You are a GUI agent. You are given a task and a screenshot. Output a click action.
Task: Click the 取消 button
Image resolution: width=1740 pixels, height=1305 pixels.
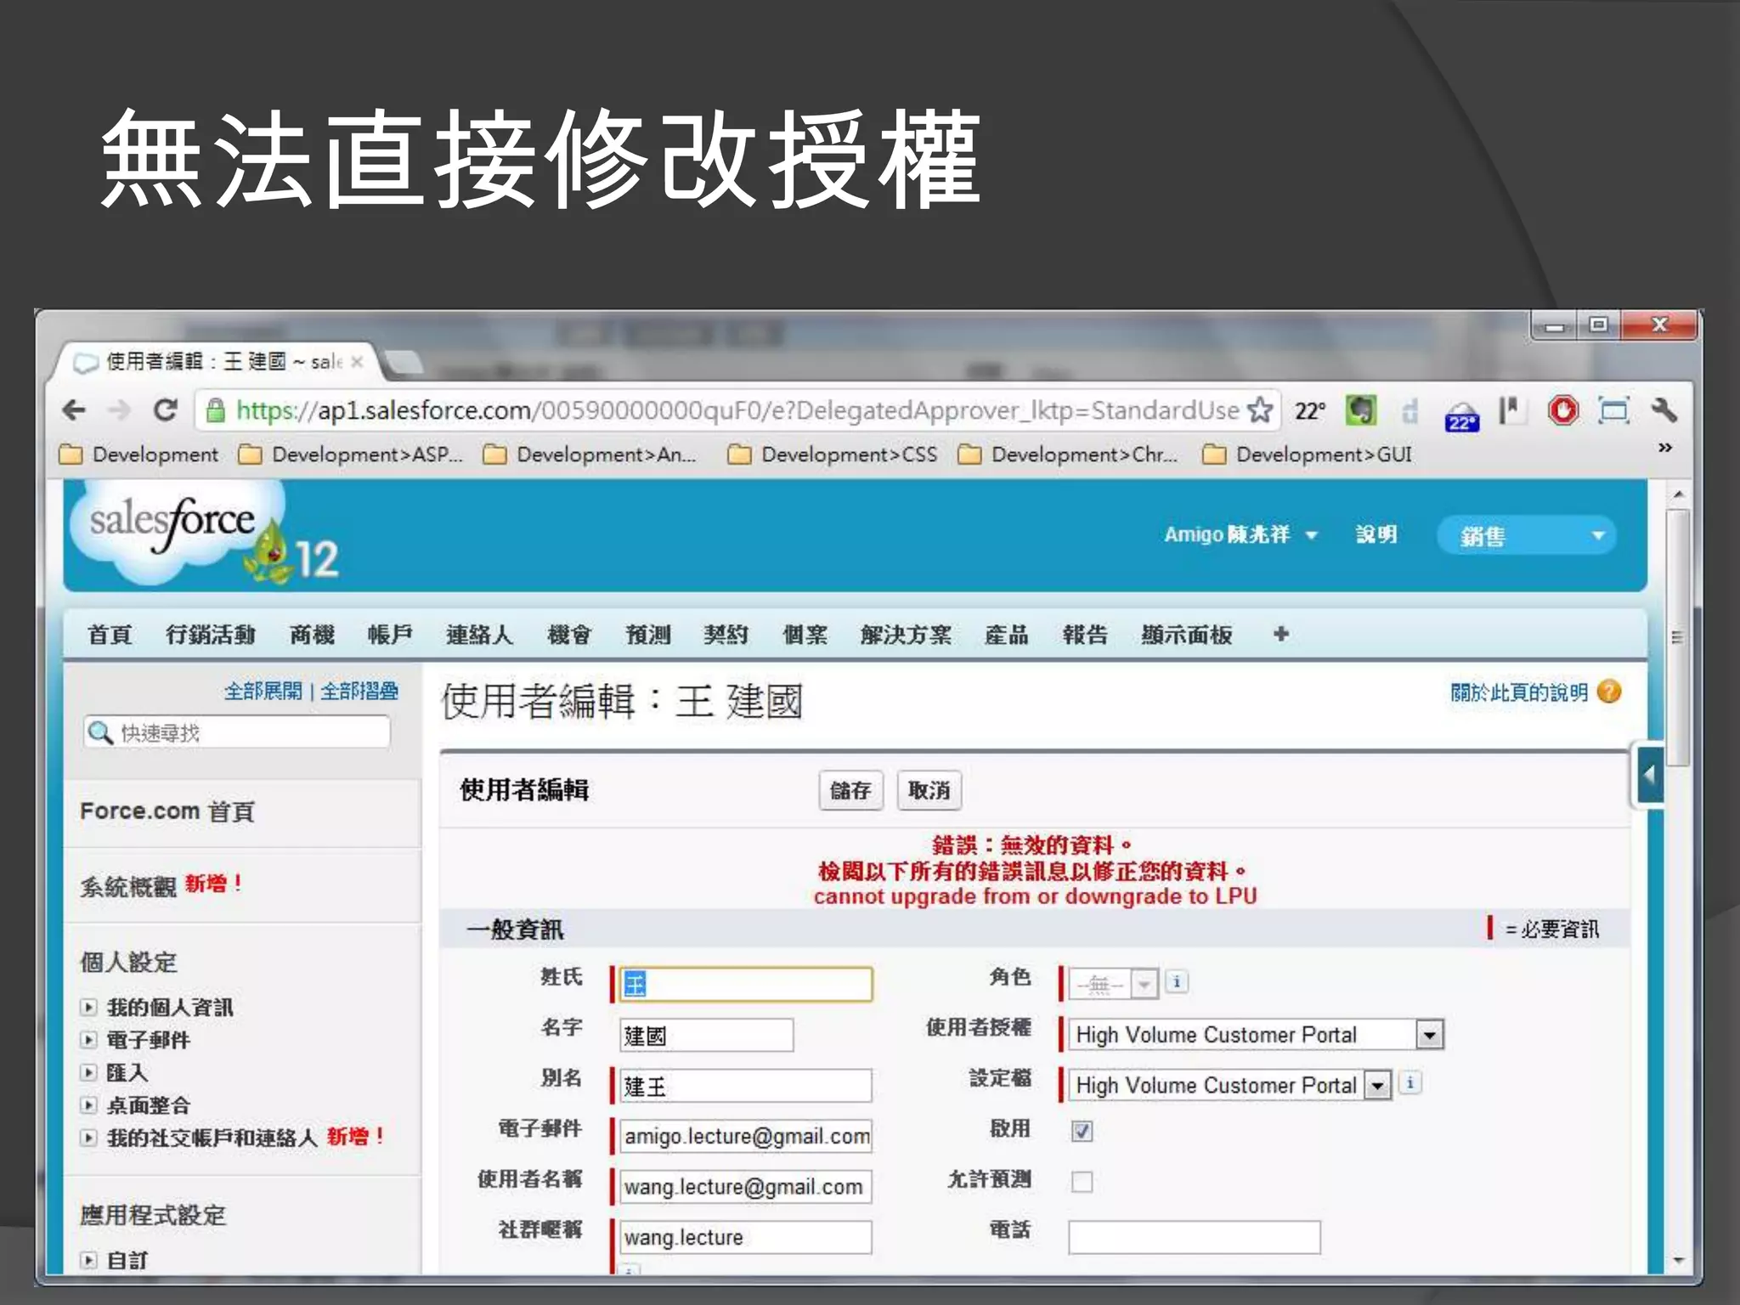click(x=929, y=790)
